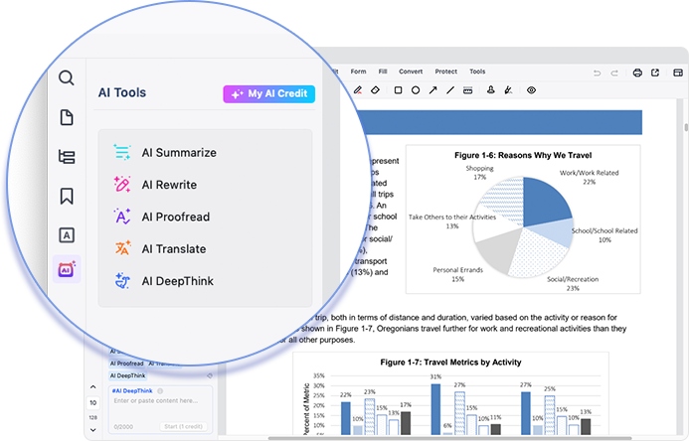Click the current page number box
The height and width of the screenshot is (441, 689).
click(x=93, y=403)
